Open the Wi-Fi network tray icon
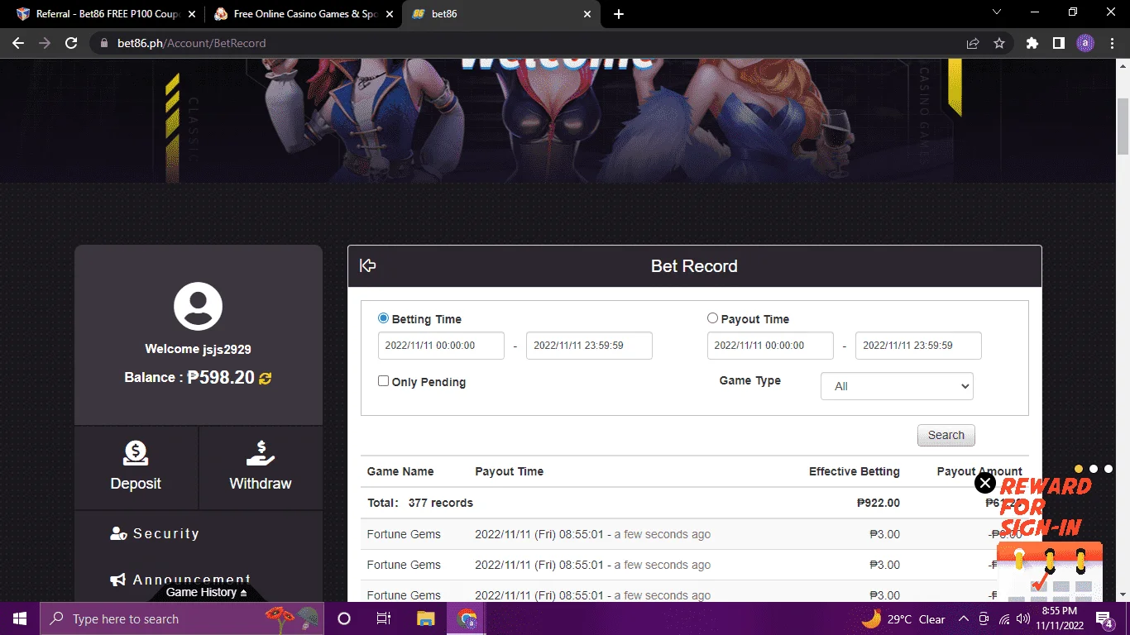The height and width of the screenshot is (635, 1130). [x=1004, y=618]
